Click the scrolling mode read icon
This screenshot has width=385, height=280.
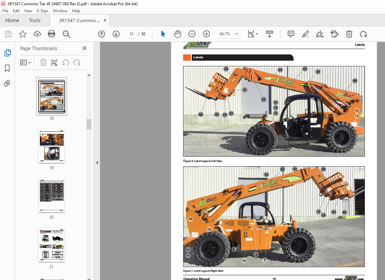(269, 34)
